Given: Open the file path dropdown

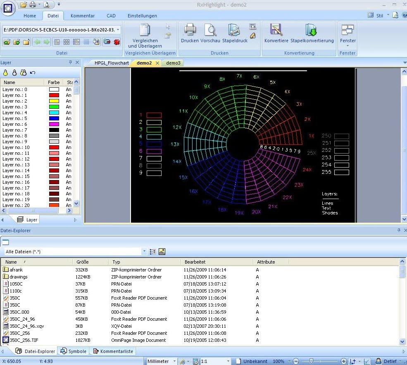Looking at the screenshot, I should click(x=118, y=30).
